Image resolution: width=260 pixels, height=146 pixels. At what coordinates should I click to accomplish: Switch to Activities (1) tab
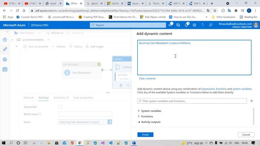(61, 97)
